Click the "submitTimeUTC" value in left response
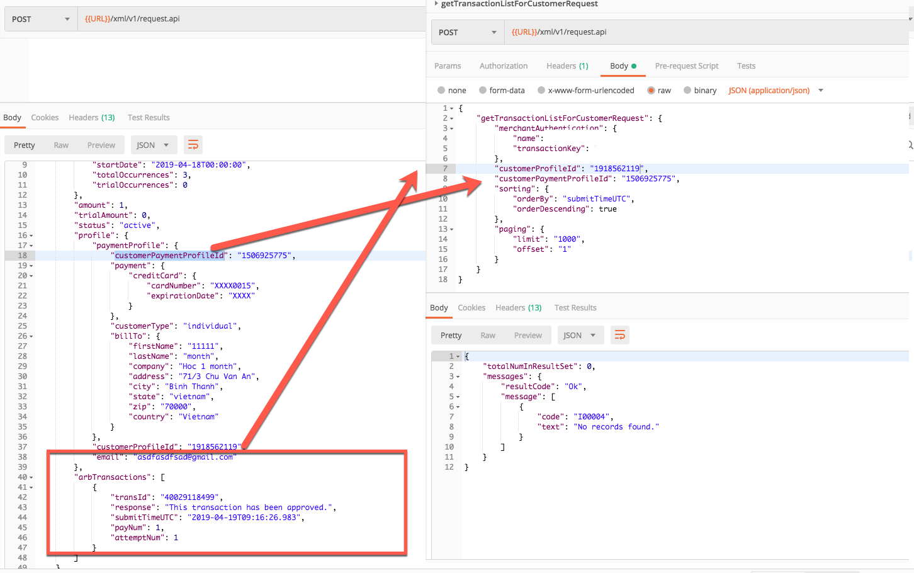Screen dimensions: 914x573 point(243,518)
